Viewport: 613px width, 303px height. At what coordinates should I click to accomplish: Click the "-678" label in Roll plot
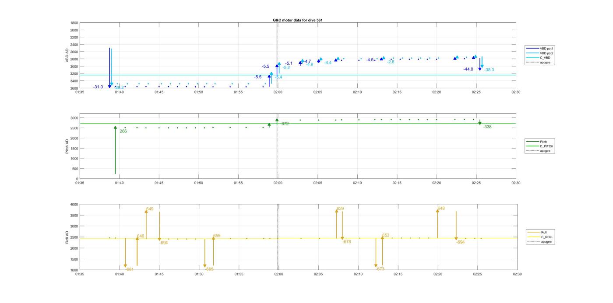(347, 242)
